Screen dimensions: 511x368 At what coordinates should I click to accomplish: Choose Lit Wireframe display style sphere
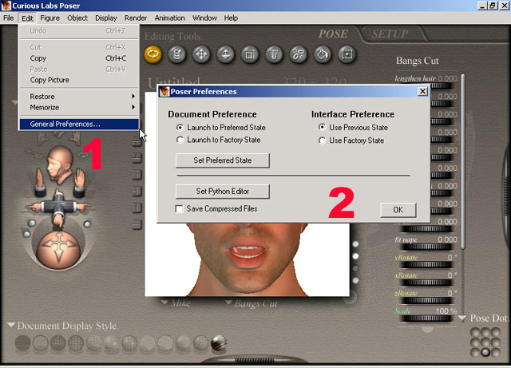[x=94, y=343]
